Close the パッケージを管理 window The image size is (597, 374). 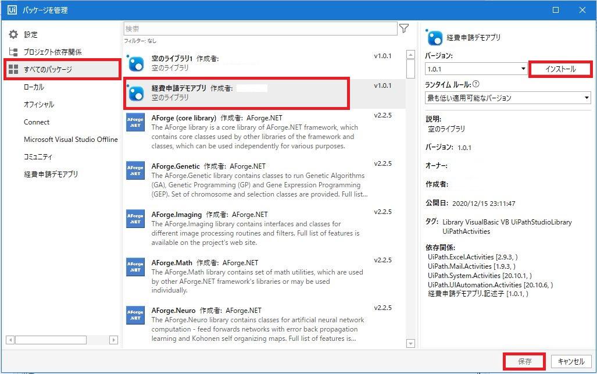[582, 10]
